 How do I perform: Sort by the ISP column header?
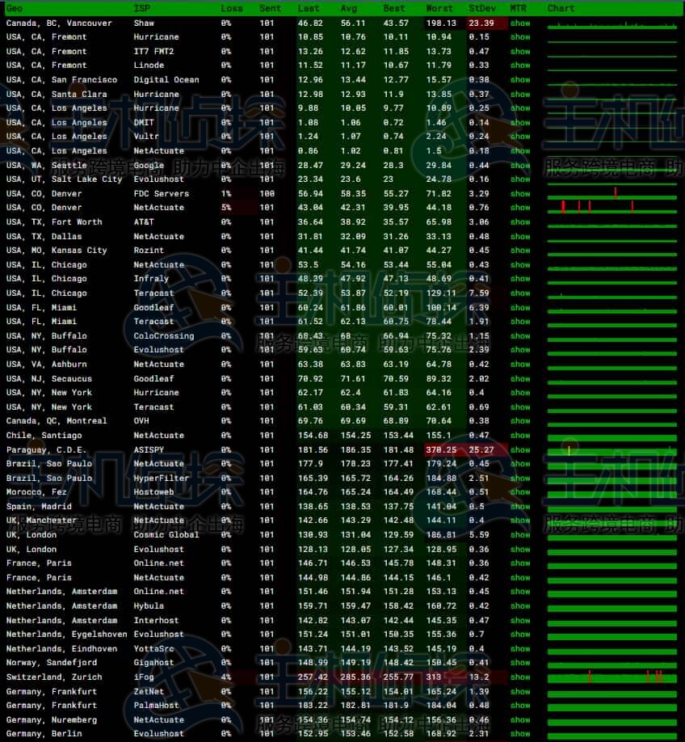tap(141, 8)
